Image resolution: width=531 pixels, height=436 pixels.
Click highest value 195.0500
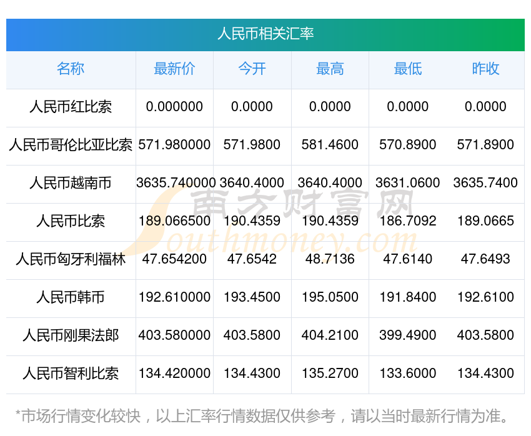[330, 297]
